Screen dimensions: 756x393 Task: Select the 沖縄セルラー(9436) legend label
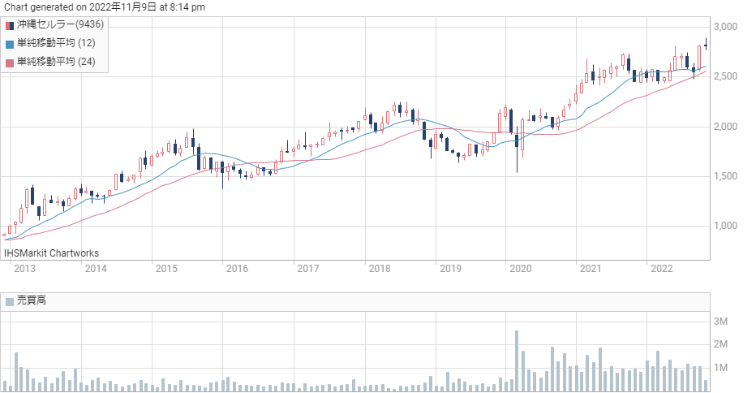coord(60,24)
